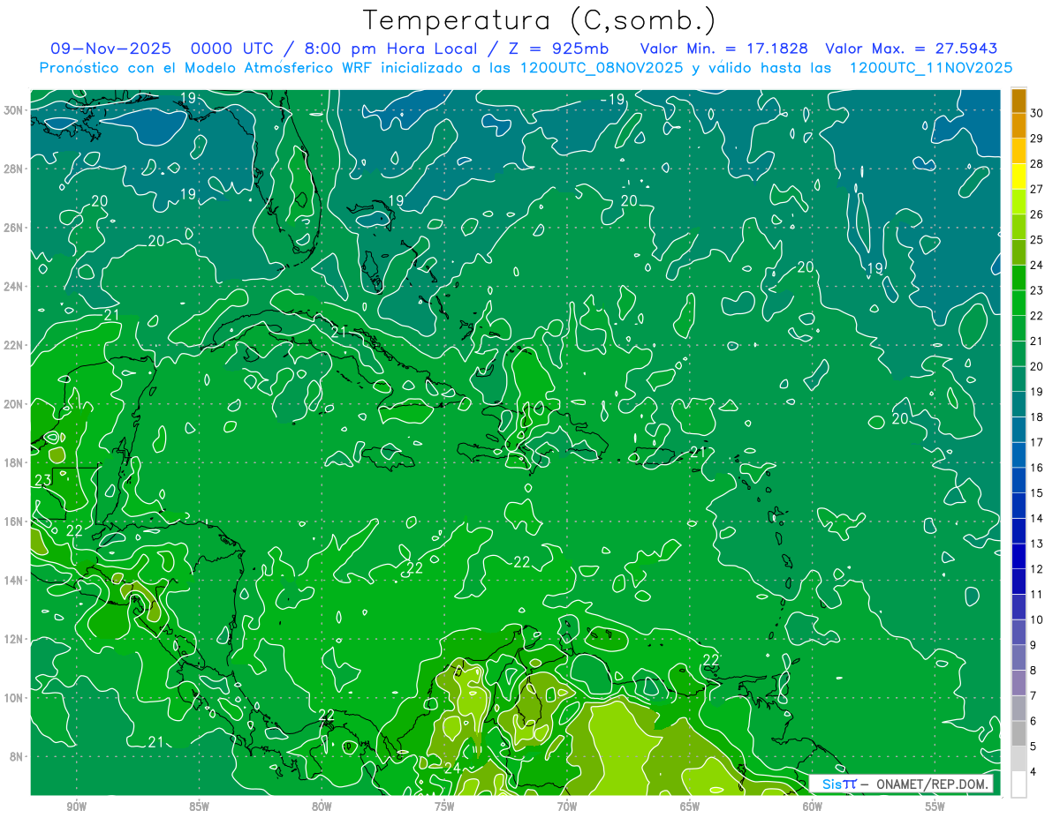Screen dimensions: 1060x818
Task: Click the '22N' latitude axis label
Action: pyautogui.click(x=13, y=345)
